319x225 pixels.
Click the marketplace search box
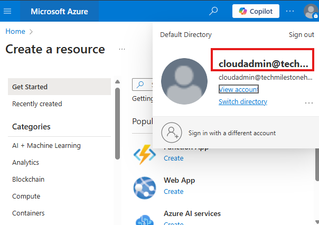coord(143,85)
